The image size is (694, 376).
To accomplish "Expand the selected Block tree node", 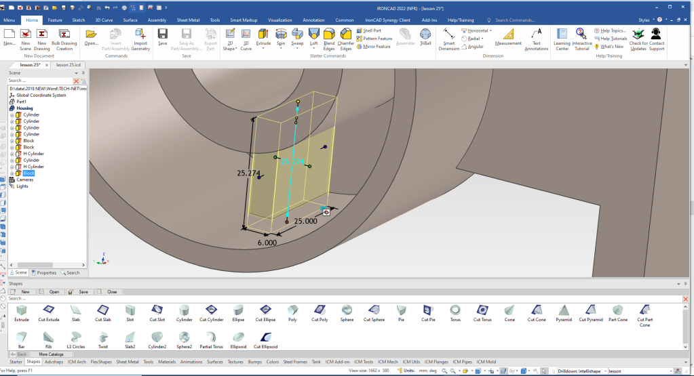I will click(x=12, y=173).
